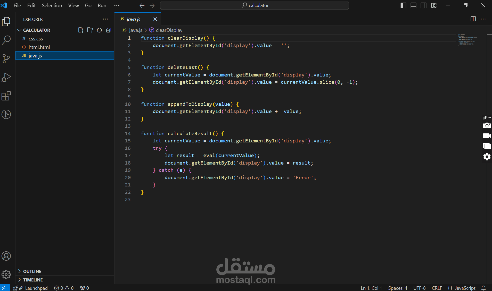The image size is (492, 291).
Task: Open the overlay settings gear
Action: pyautogui.click(x=487, y=157)
